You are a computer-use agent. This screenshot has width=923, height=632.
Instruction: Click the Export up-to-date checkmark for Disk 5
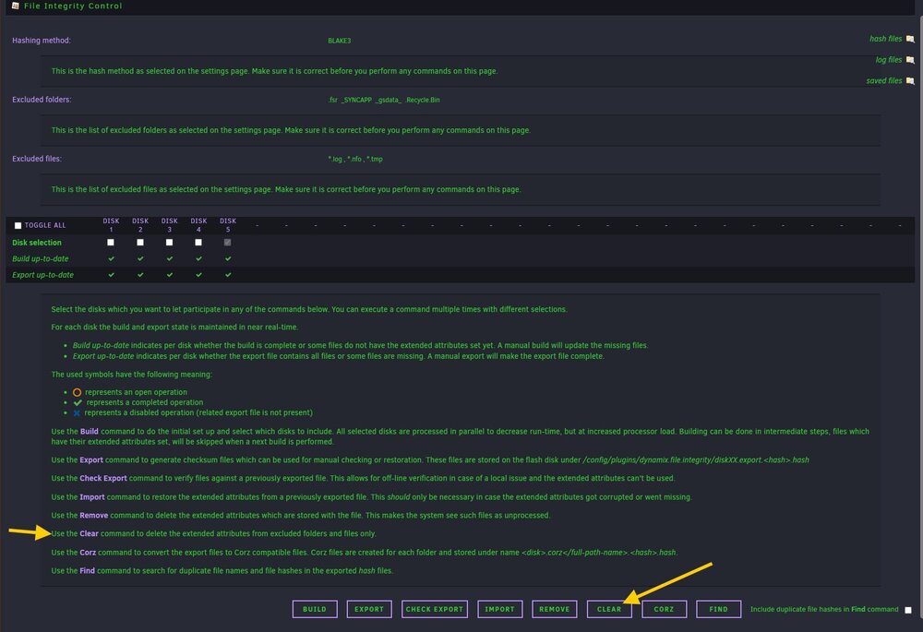click(228, 275)
